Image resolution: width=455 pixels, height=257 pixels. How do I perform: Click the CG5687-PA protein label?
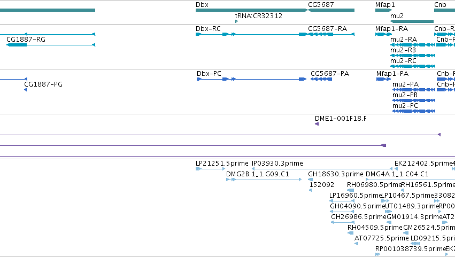(330, 74)
